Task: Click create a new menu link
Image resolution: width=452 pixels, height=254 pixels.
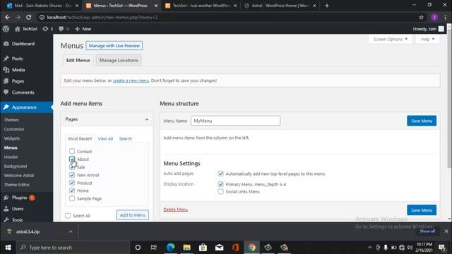Action: tap(131, 80)
